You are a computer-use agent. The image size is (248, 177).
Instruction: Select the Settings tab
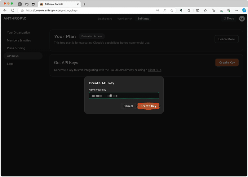coord(143,19)
